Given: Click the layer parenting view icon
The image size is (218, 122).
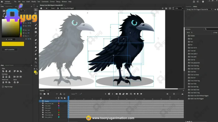Looking at the screenshot, I should [x=61, y=94].
